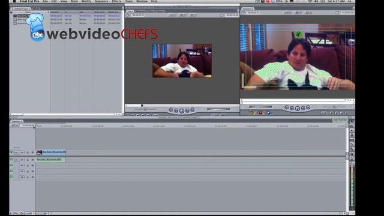The width and height of the screenshot is (384, 216).
Task: Click Play Around Current Frame in Viewer
Action: 187,110
